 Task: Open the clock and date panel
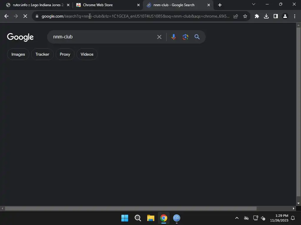tap(279, 218)
